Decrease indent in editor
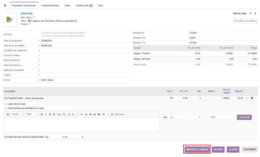The height and width of the screenshot is (157, 260). (x=77, y=114)
